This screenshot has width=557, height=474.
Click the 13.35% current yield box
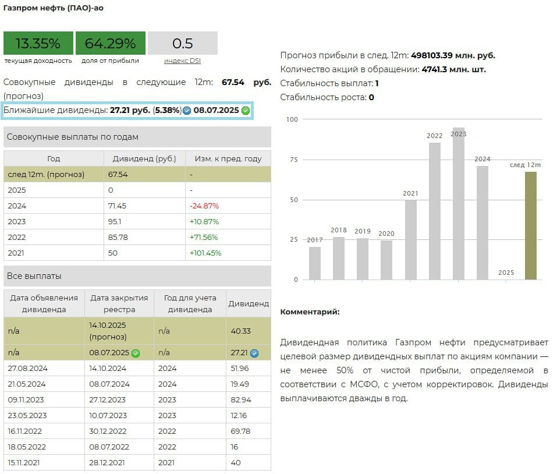tap(38, 44)
